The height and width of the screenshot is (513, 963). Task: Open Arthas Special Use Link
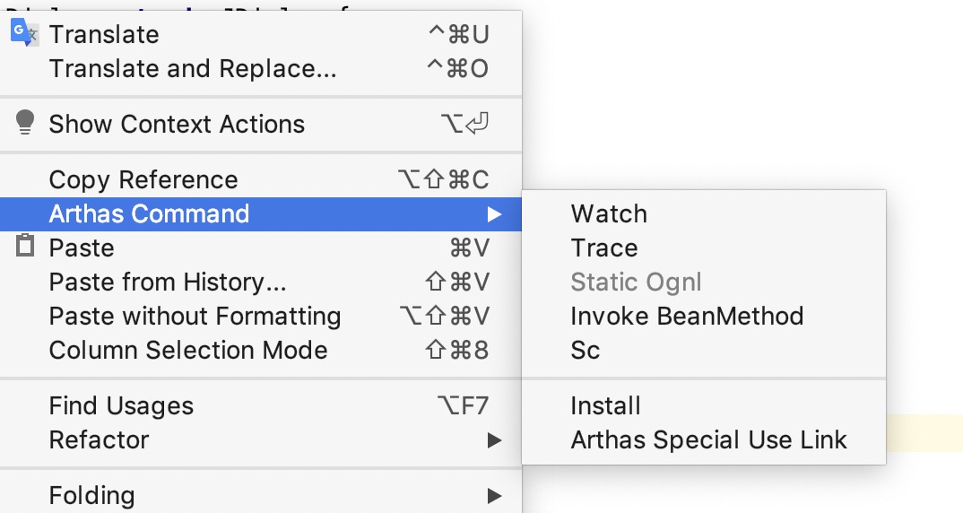tap(704, 439)
